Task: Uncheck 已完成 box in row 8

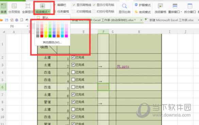Action: pos(73,102)
